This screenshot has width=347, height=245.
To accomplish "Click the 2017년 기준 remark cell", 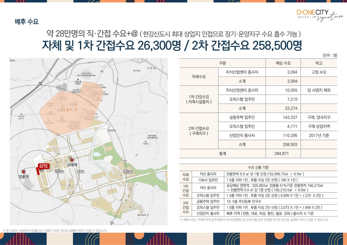I will 319,135.
